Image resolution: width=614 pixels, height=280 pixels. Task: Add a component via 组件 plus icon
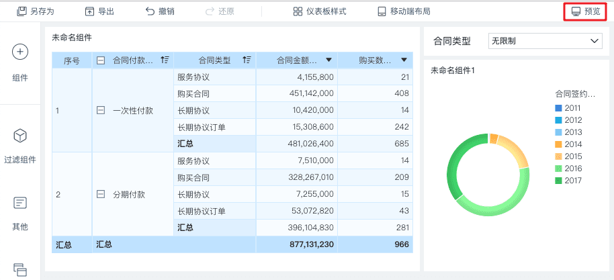[20, 52]
